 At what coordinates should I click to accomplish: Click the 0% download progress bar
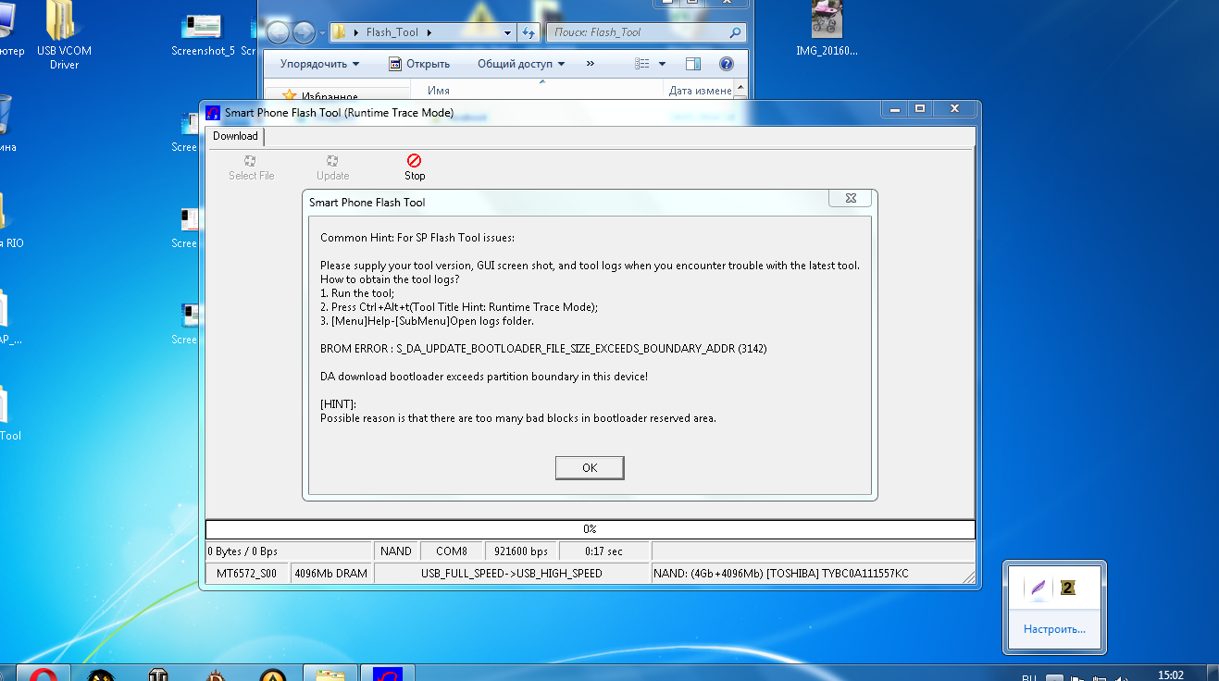pyautogui.click(x=590, y=529)
